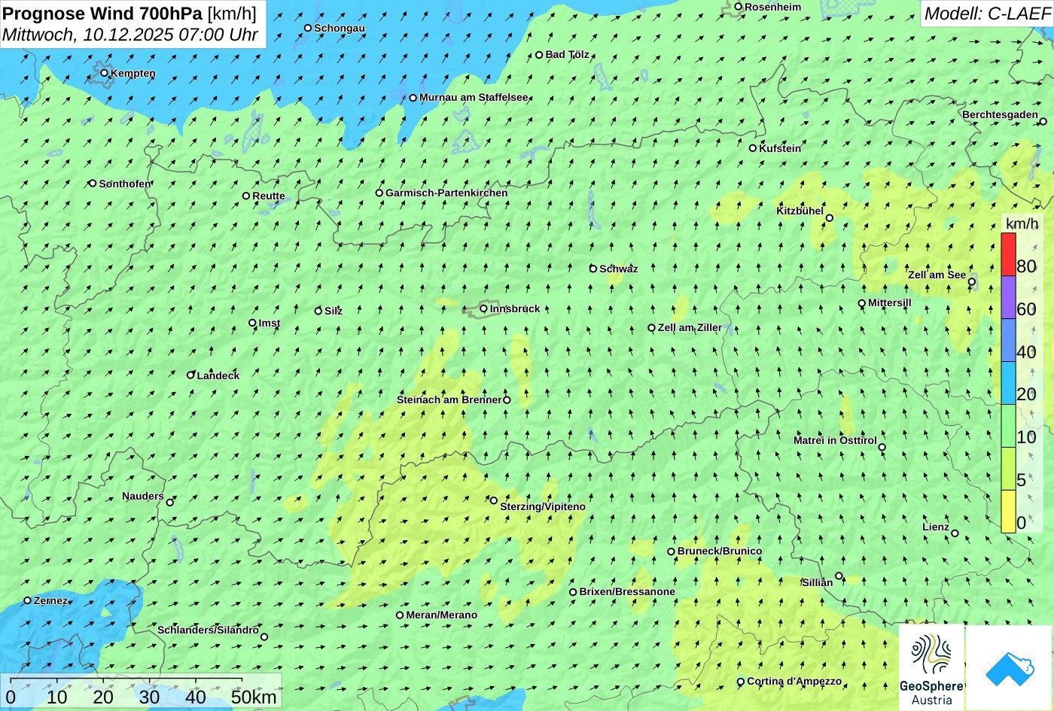Viewport: 1054px width, 711px height.
Task: Select the 'Schlanders/Silandro' label
Action: 208,630
